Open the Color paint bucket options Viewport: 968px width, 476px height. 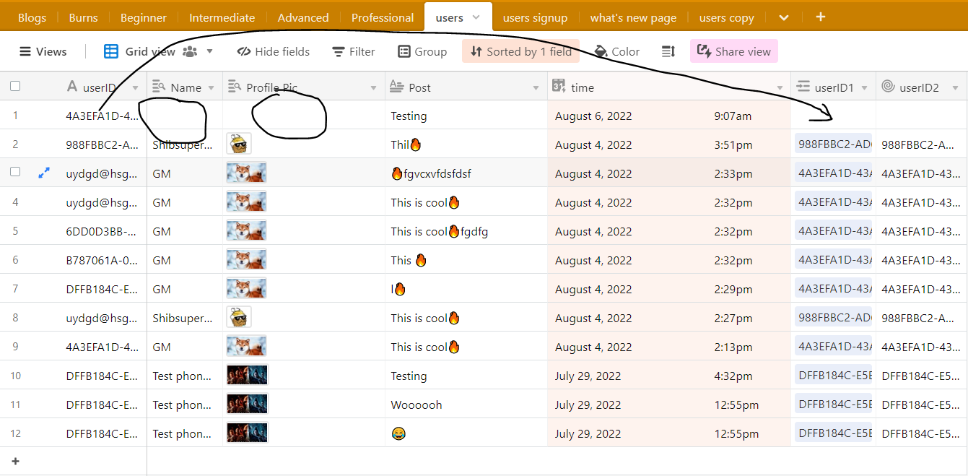pyautogui.click(x=616, y=51)
